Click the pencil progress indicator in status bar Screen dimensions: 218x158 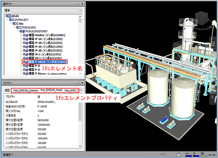(x=188, y=154)
